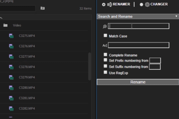Click the C3281.MP4 clip icon
179x119 pixels.
(x=11, y=98)
